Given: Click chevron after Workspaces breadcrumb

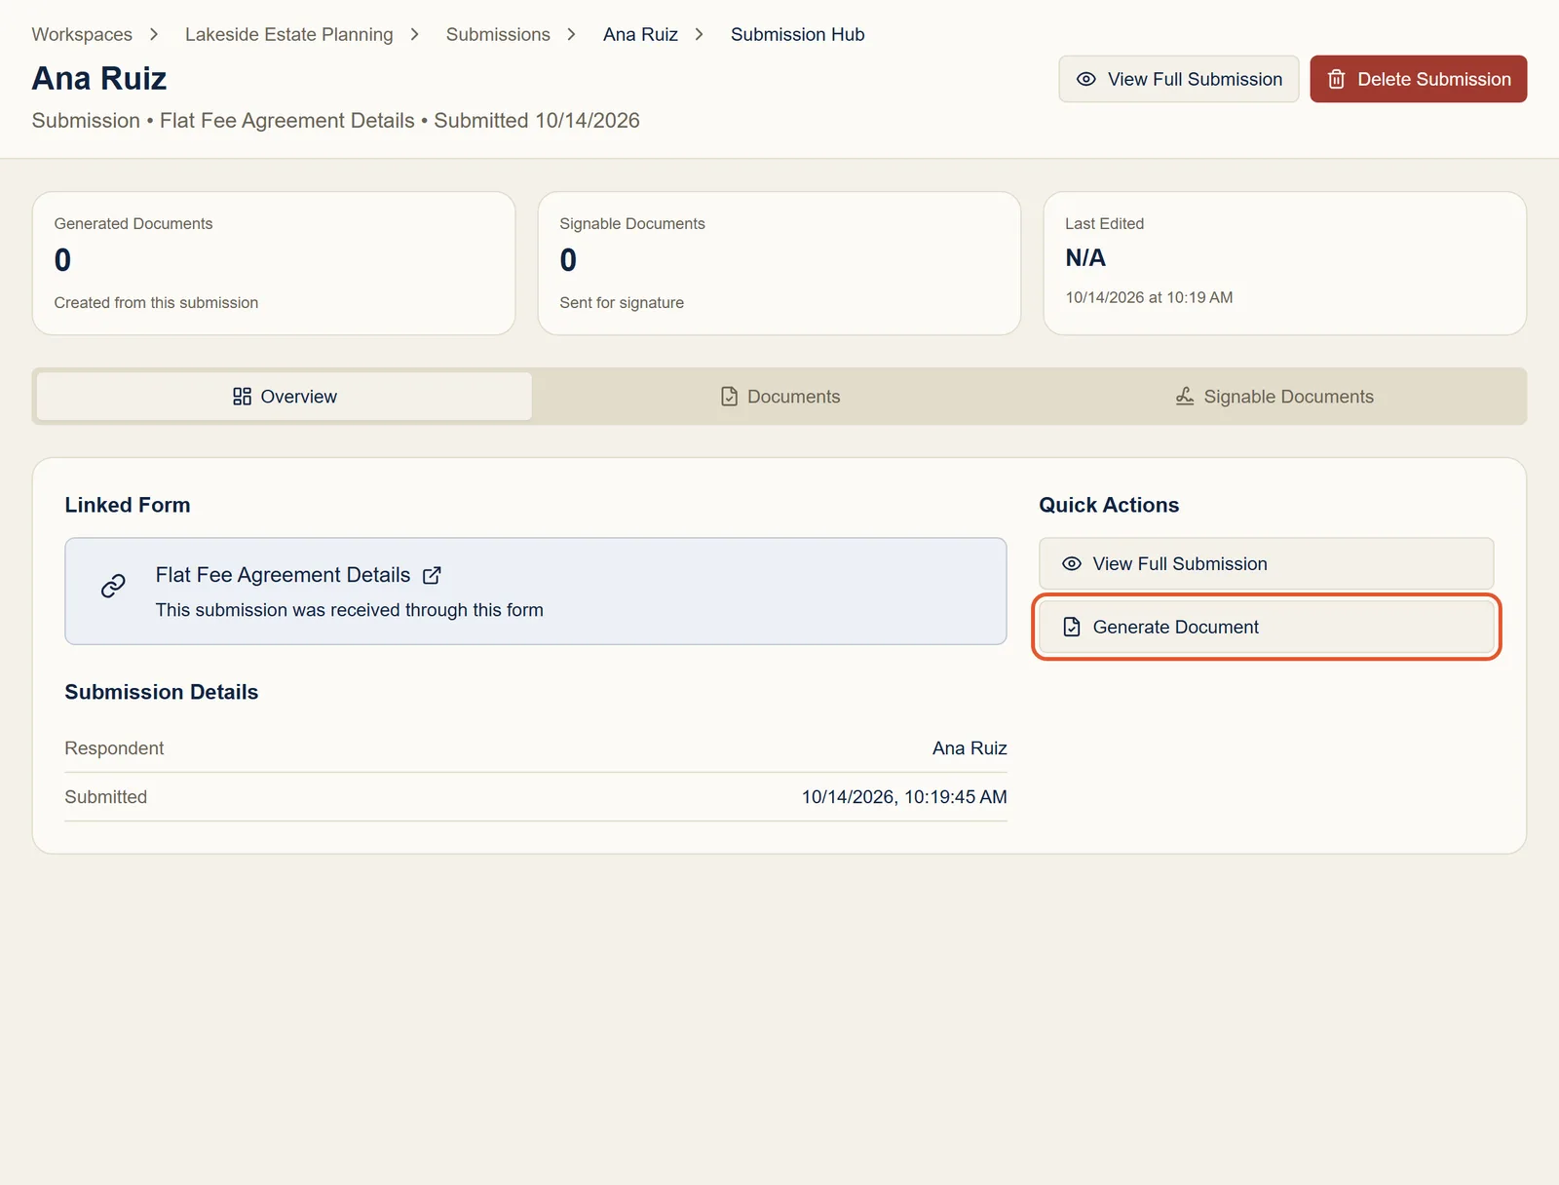Looking at the screenshot, I should (154, 34).
